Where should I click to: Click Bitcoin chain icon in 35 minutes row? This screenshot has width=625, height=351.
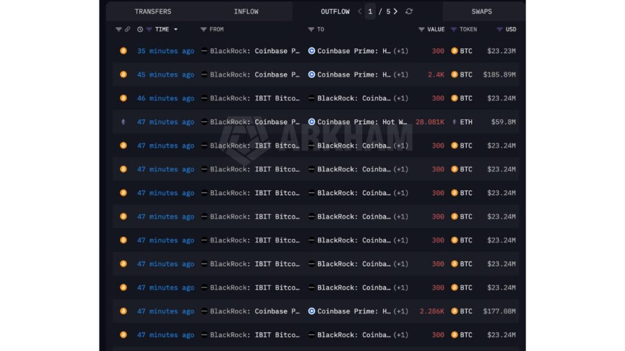tap(123, 51)
